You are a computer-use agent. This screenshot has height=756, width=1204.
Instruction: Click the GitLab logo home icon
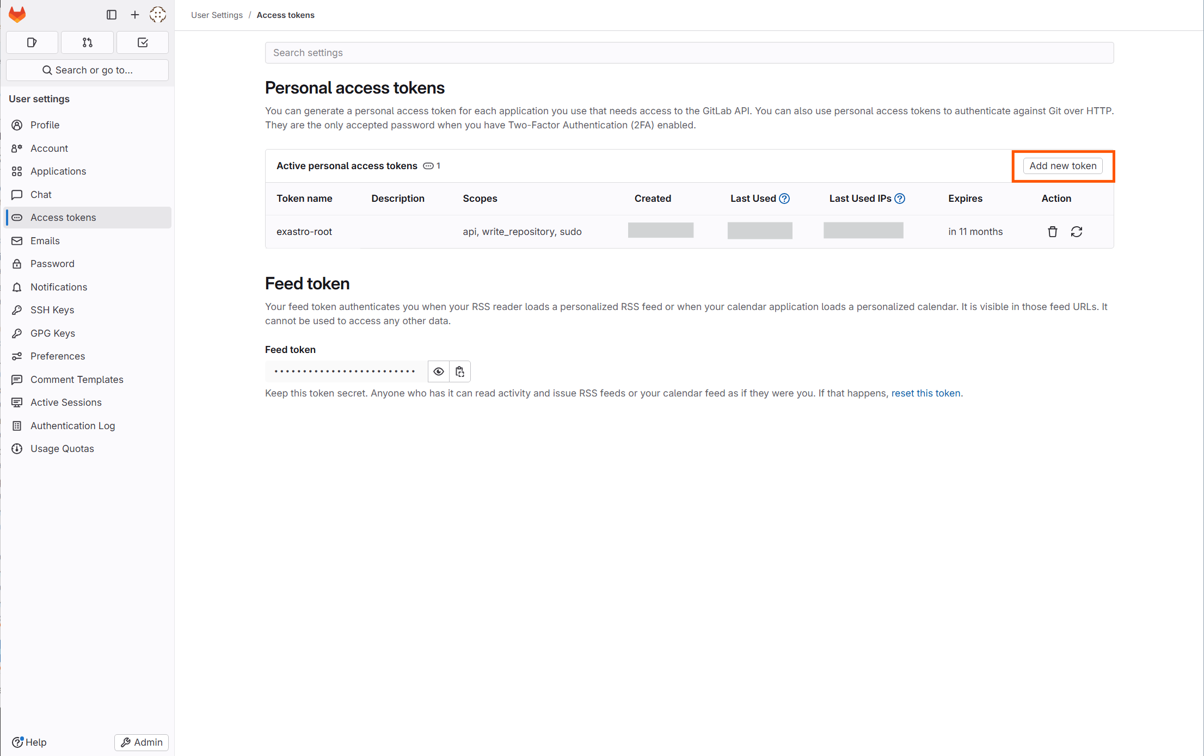pyautogui.click(x=17, y=15)
